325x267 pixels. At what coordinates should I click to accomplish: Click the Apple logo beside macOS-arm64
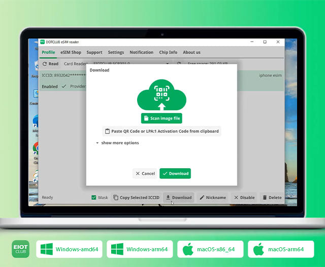pos(258,249)
